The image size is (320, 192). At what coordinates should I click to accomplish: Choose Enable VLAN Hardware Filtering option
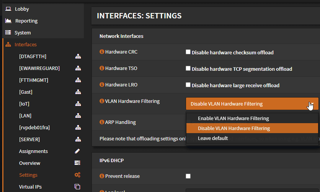[x=233, y=119]
